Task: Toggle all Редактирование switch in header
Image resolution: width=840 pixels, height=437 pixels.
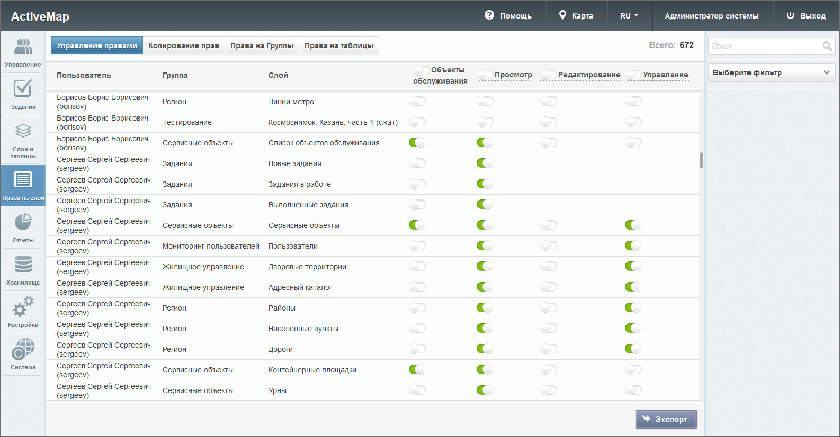Action: (548, 75)
